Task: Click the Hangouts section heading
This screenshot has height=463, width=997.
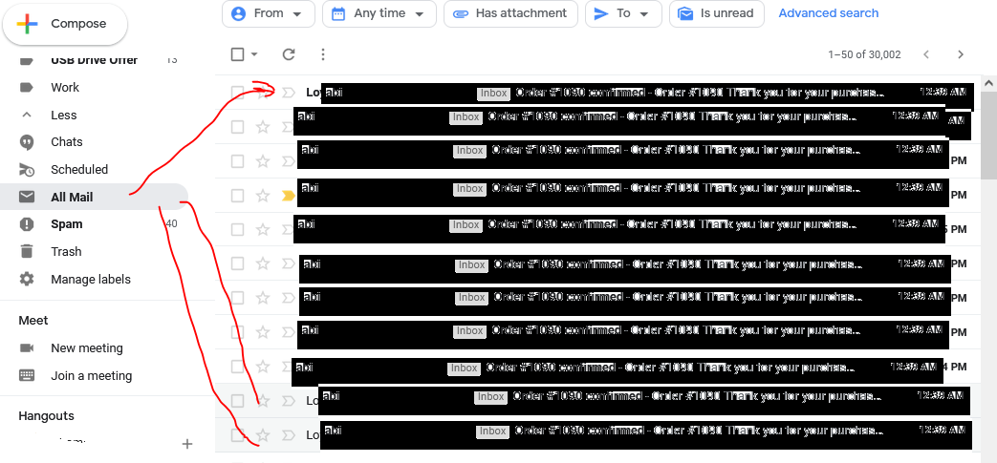Action: point(47,416)
